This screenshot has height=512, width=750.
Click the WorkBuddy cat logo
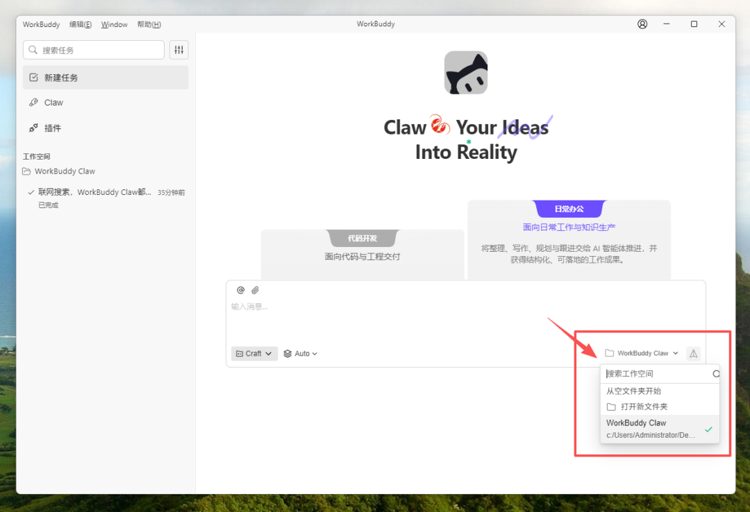coord(466,73)
